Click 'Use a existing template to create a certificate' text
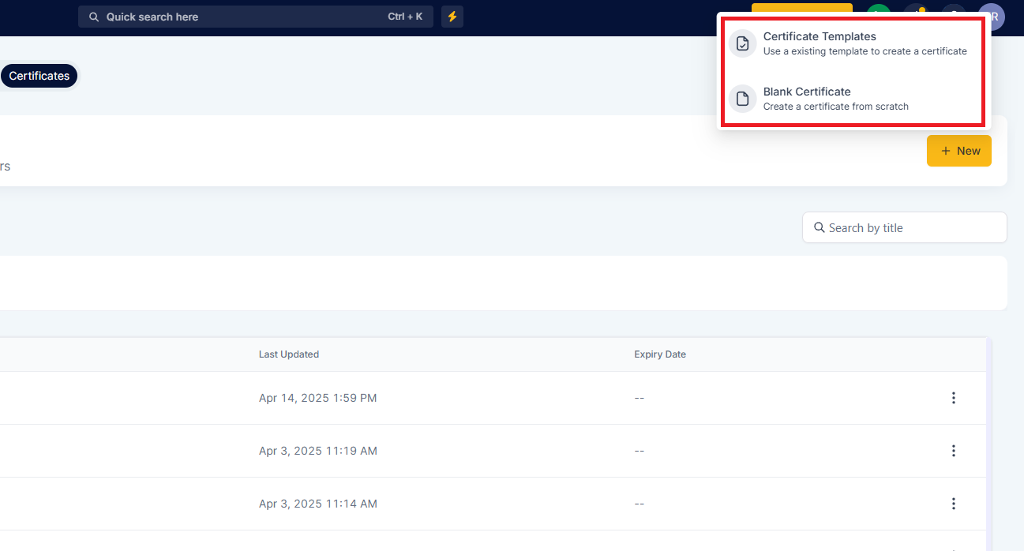Screen dimensions: 1024x551 pyautogui.click(x=865, y=51)
